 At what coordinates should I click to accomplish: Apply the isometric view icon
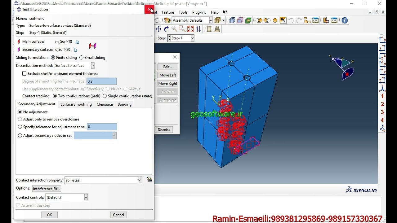tap(382, 88)
